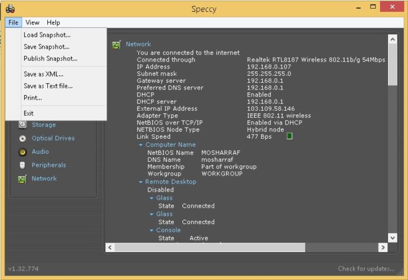Open the File menu
The height and width of the screenshot is (280, 408).
point(13,22)
